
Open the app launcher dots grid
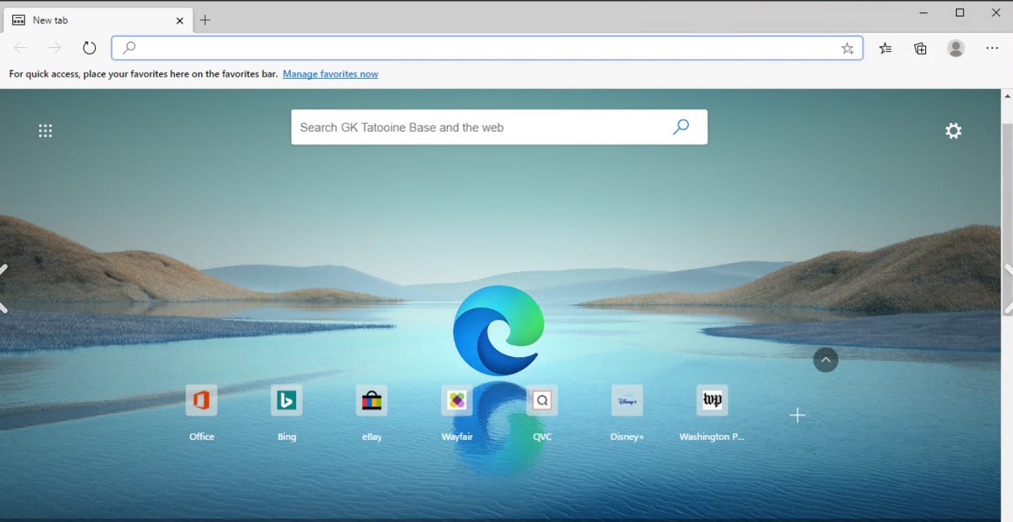[x=45, y=131]
